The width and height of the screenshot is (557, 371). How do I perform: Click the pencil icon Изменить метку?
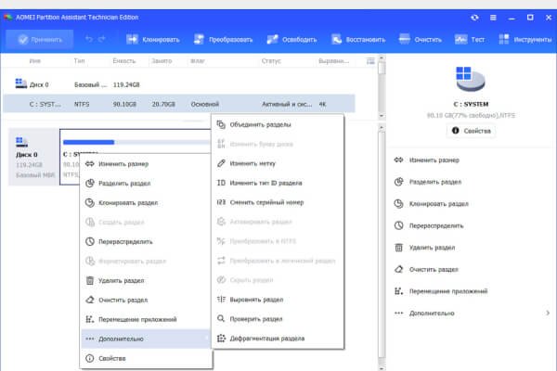221,163
